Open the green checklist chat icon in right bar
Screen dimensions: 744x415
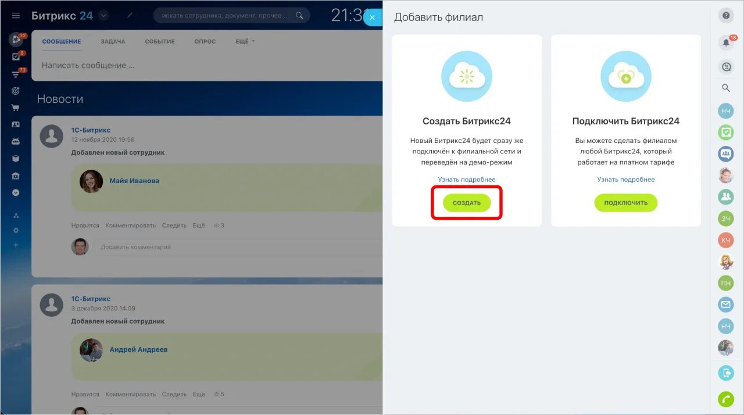(x=726, y=133)
